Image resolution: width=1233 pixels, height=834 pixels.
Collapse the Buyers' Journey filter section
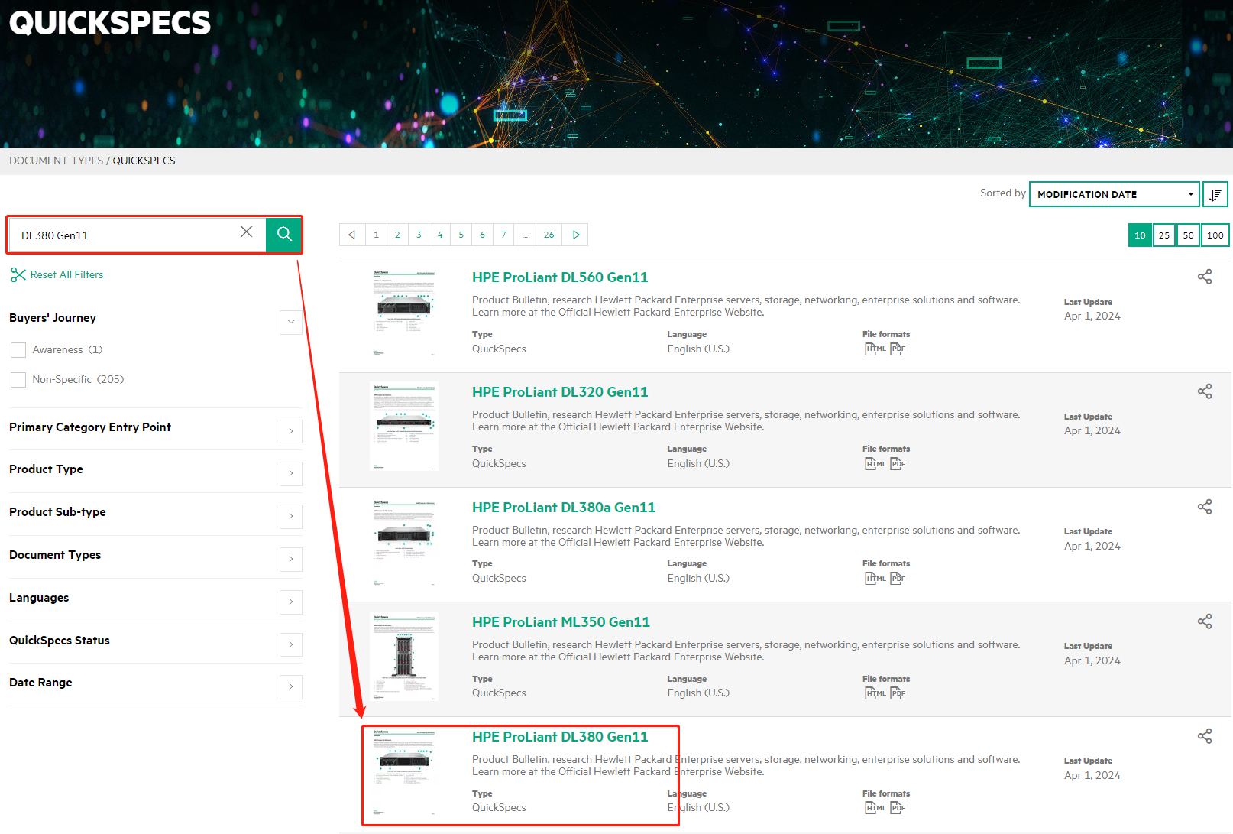[291, 322]
